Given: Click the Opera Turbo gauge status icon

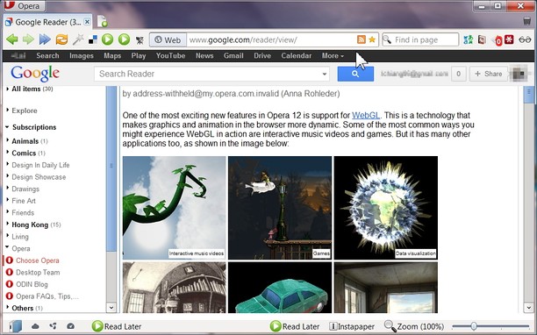Looking at the screenshot, I should 70,326.
